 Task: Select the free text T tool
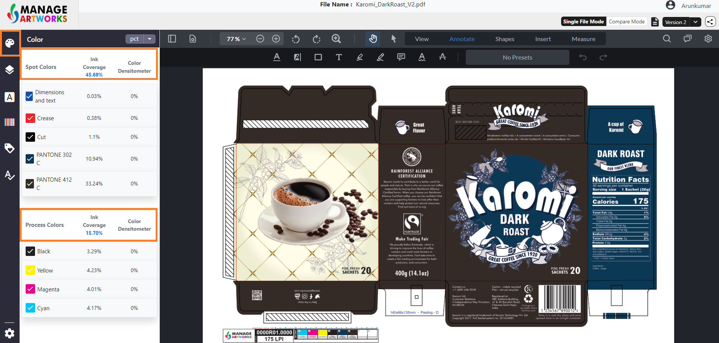pyautogui.click(x=339, y=57)
